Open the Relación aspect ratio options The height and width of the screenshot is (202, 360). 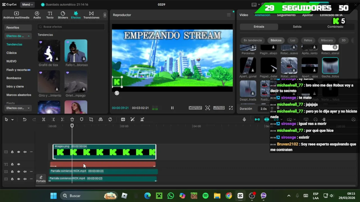tap(219, 108)
